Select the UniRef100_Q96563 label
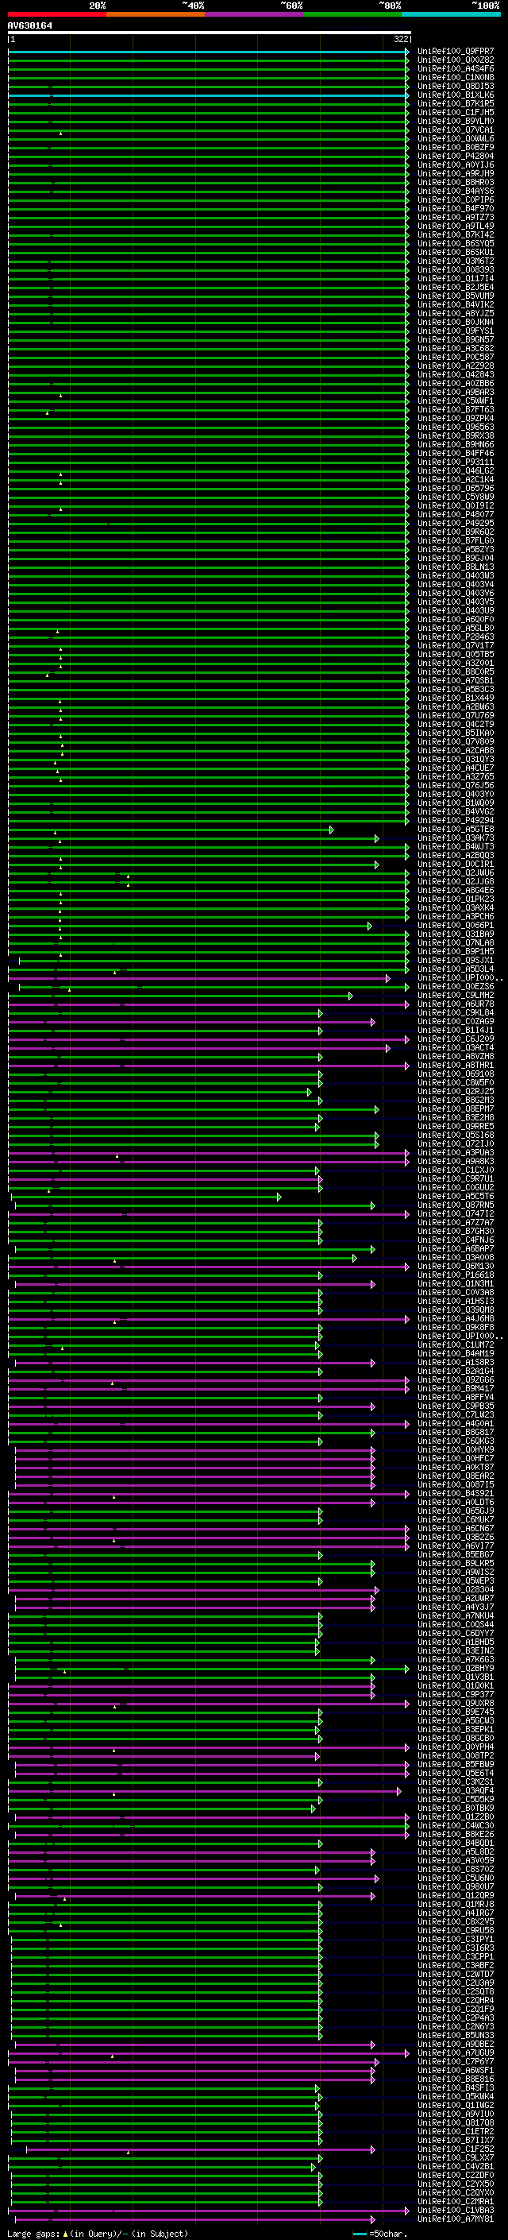Image resolution: width=508 pixels, height=2240 pixels. [x=455, y=427]
